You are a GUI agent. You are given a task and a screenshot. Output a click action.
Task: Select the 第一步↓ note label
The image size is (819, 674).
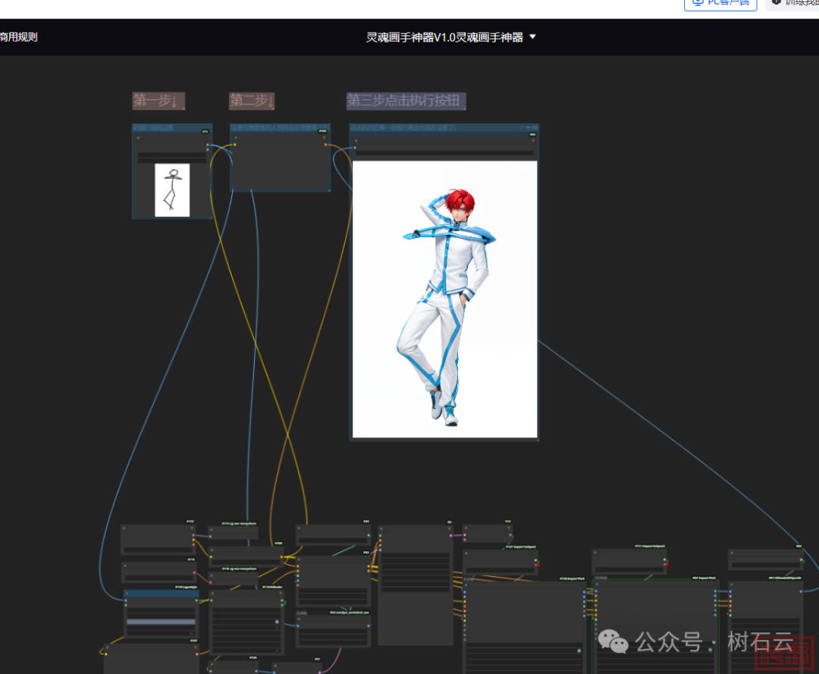click(158, 100)
